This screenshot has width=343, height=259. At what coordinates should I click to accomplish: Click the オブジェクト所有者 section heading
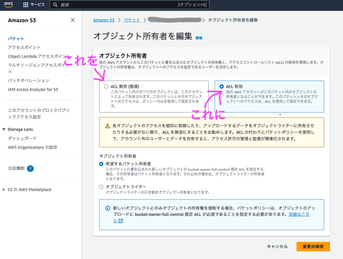coord(123,56)
